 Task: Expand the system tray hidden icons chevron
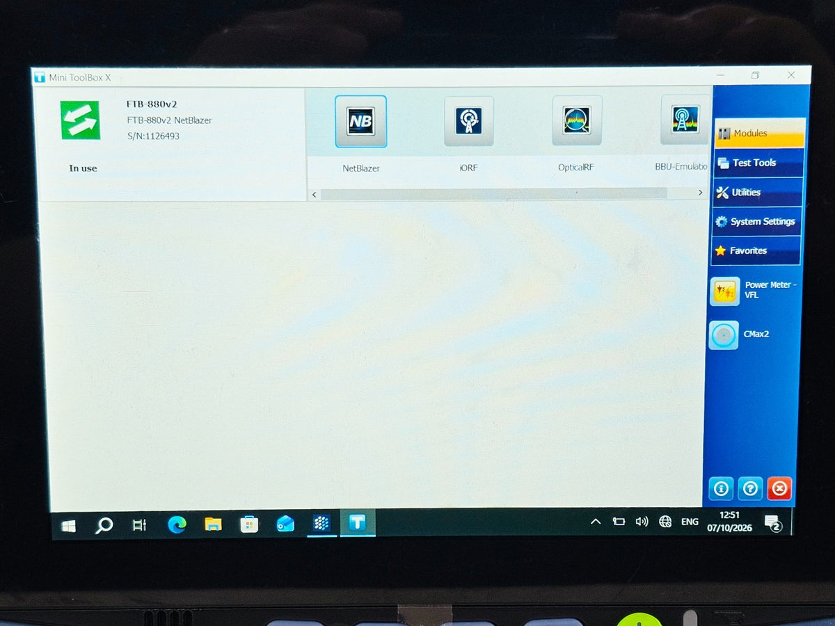pyautogui.click(x=596, y=522)
